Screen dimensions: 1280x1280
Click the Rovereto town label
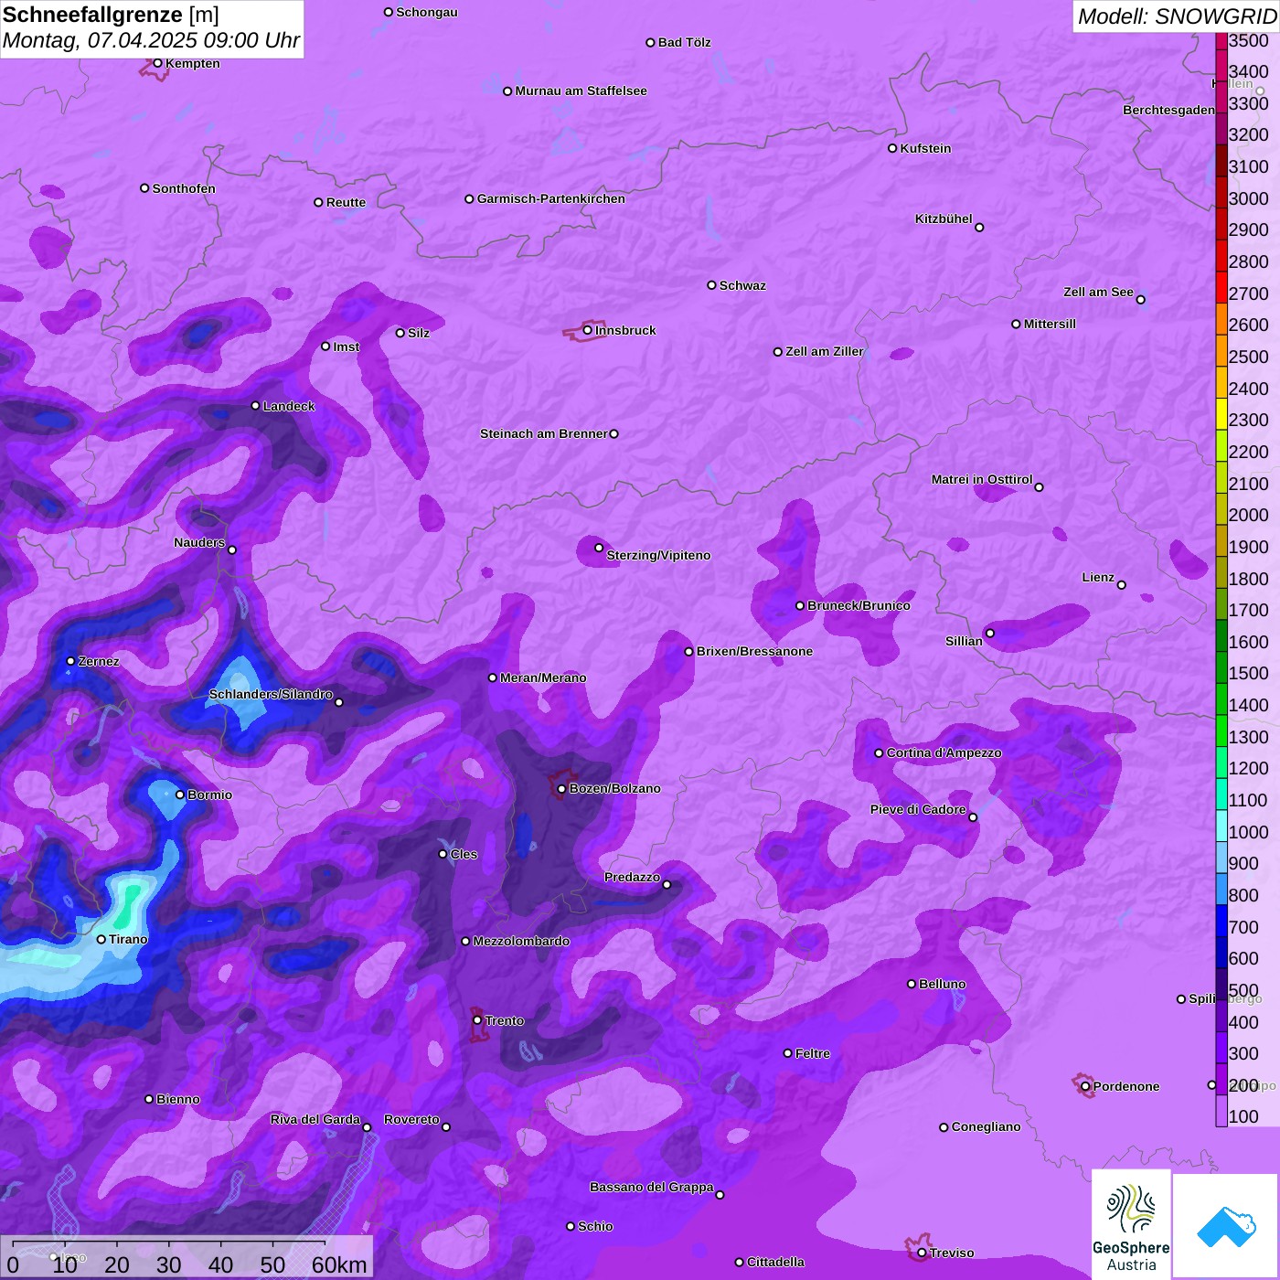pos(411,1119)
